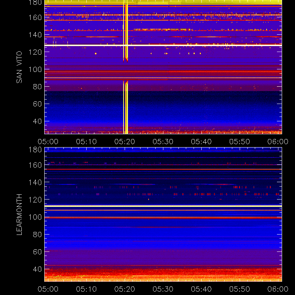Click 06:00 time label under San Vito plot
This screenshot has width=295, height=295.
(278, 142)
